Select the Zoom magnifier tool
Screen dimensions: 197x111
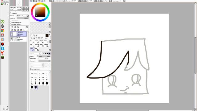[34, 38]
